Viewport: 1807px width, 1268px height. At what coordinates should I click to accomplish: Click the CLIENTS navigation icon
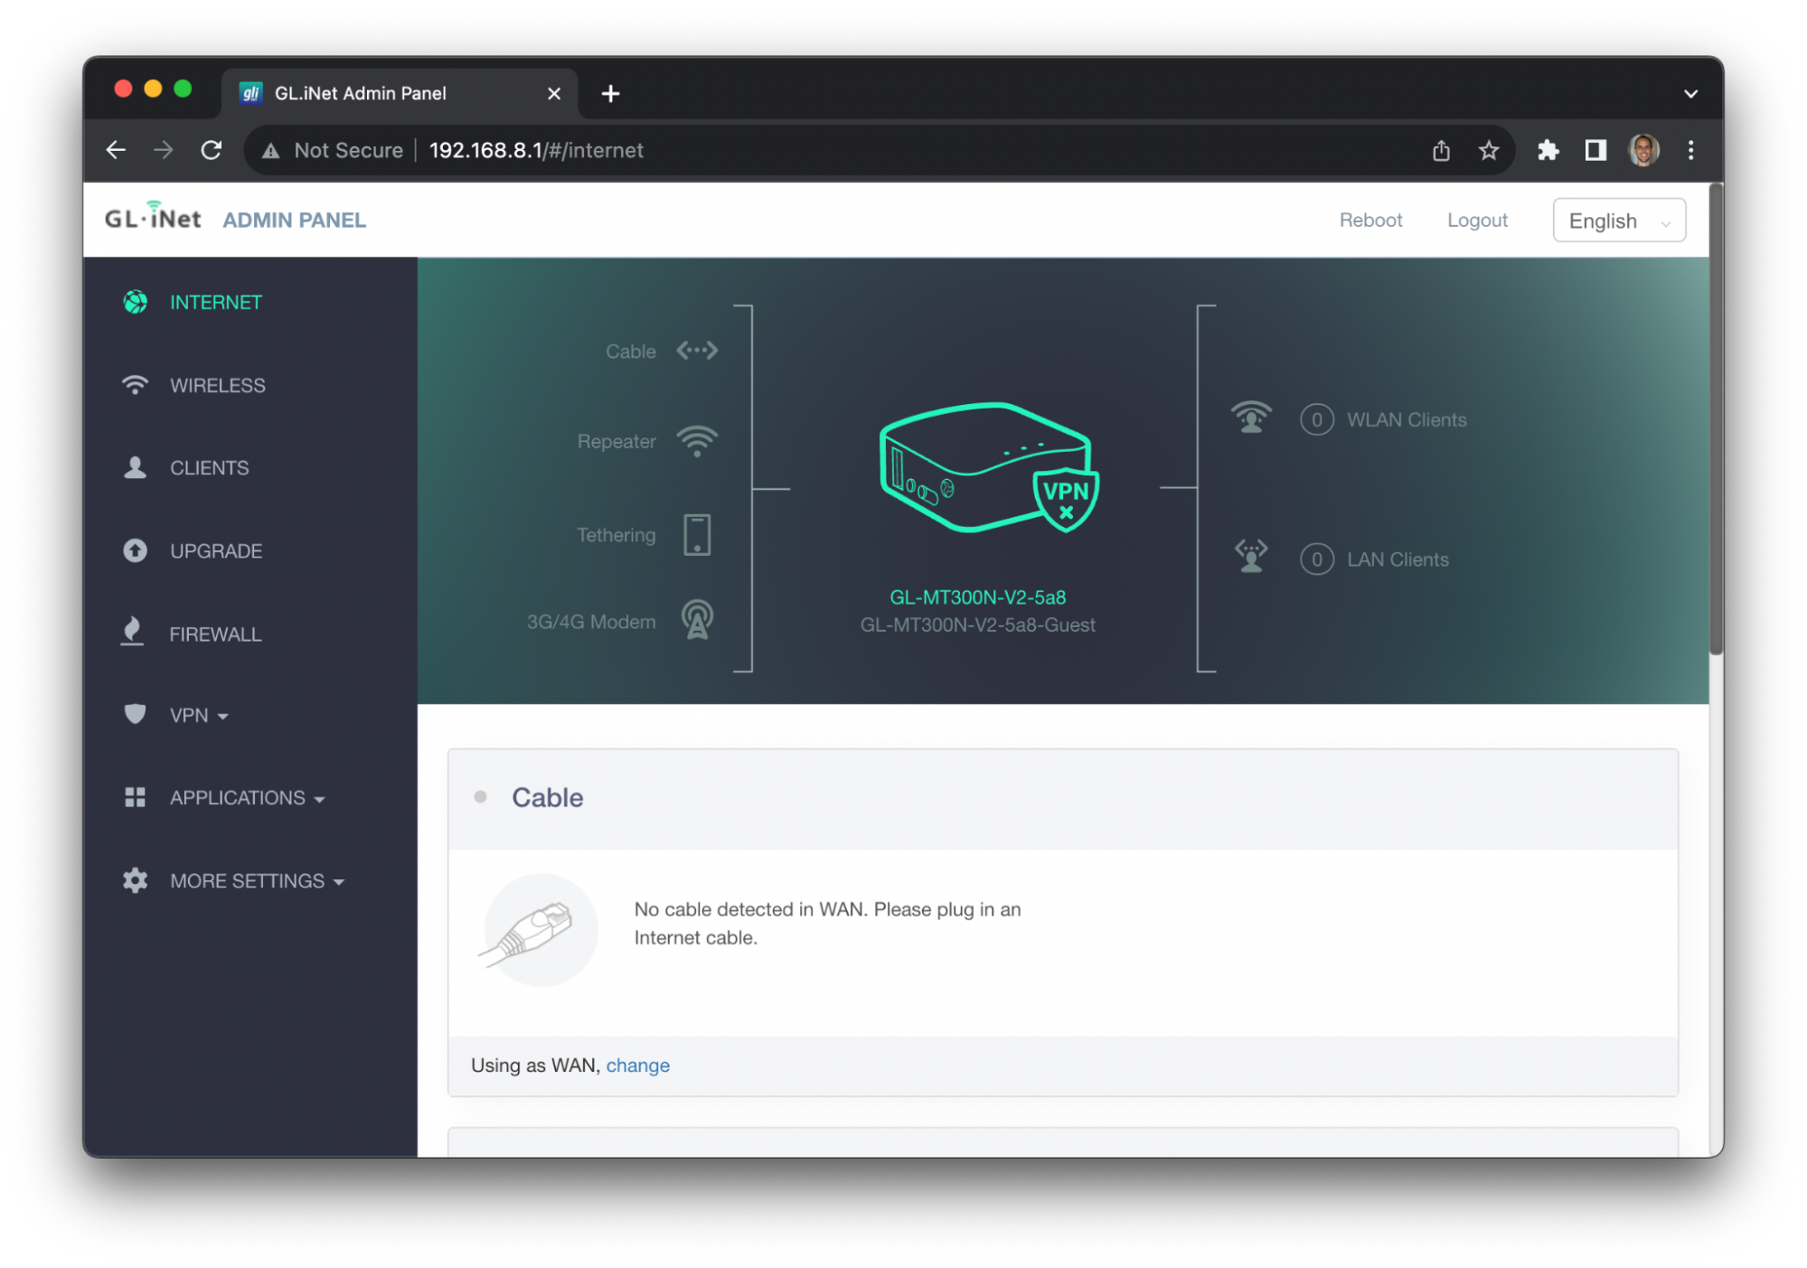133,468
